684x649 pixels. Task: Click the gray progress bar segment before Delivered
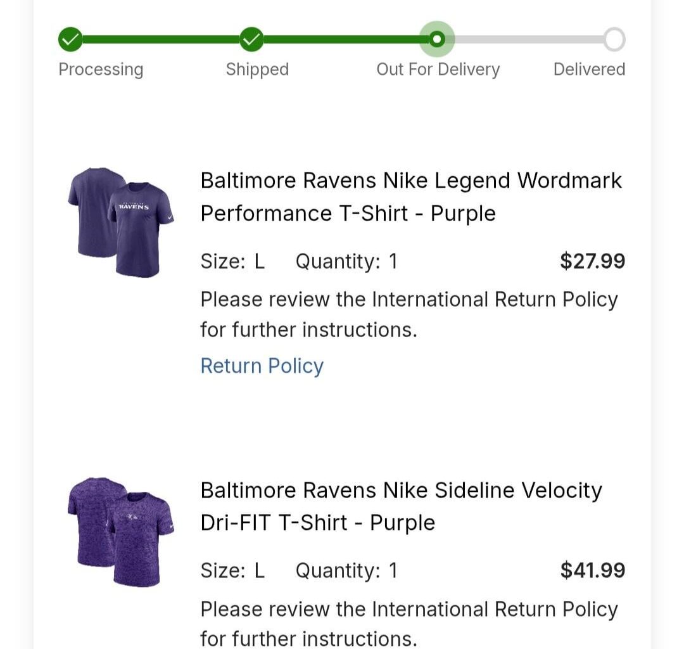[529, 39]
